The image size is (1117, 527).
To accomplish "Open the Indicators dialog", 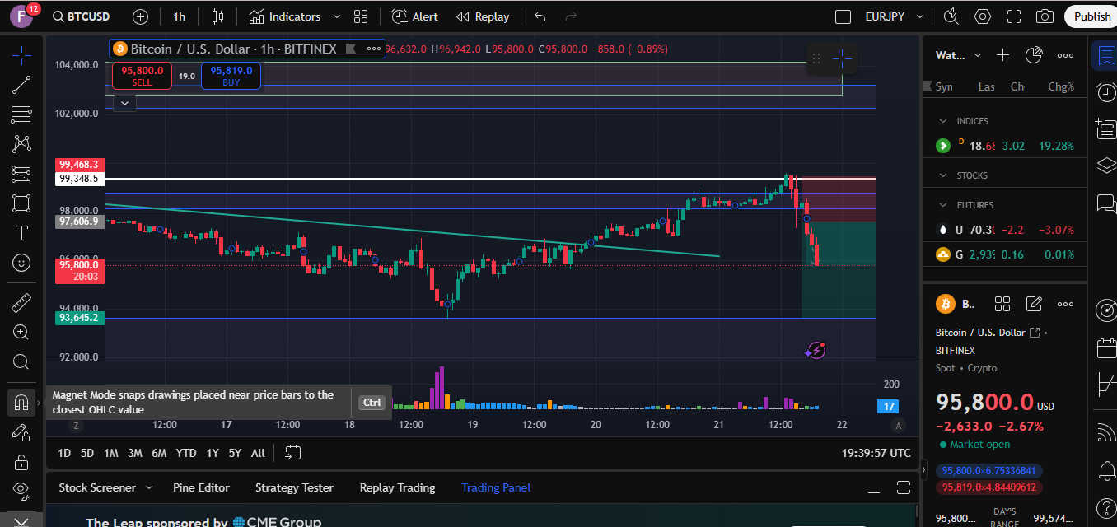I will tap(285, 16).
